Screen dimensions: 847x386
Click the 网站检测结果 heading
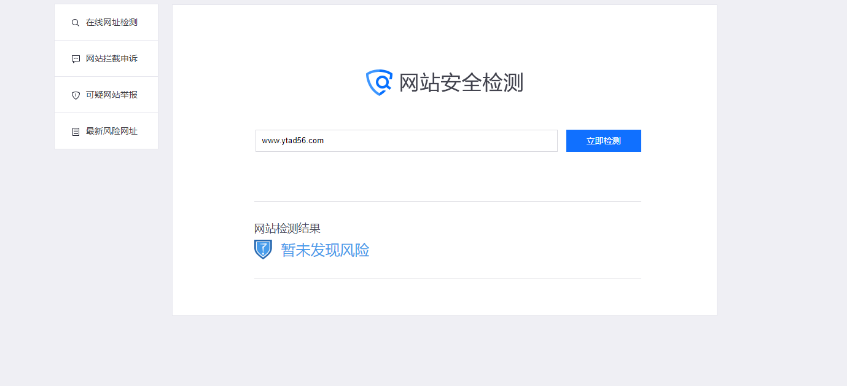click(287, 229)
